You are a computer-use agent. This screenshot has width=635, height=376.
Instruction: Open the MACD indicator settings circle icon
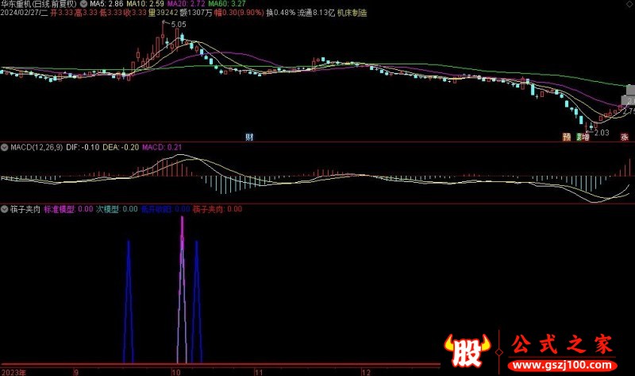tap(5, 147)
